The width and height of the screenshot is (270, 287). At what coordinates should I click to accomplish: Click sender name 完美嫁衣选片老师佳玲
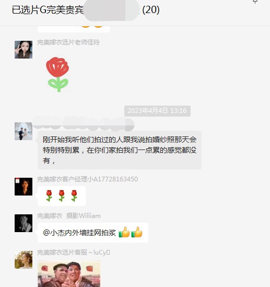click(68, 42)
